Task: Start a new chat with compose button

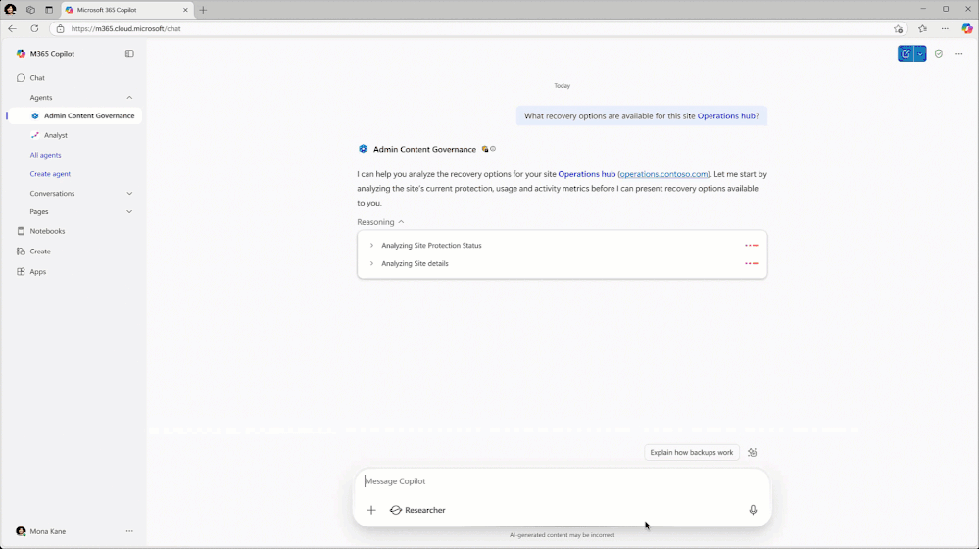Action: pyautogui.click(x=906, y=54)
